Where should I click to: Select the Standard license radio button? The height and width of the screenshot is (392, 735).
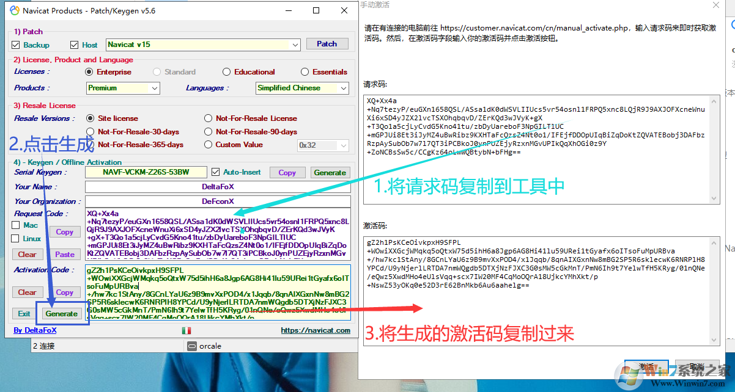pyautogui.click(x=156, y=71)
